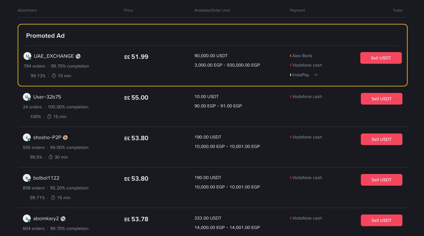Click 898 orders stat
The image size is (424, 236).
[x=34, y=188]
